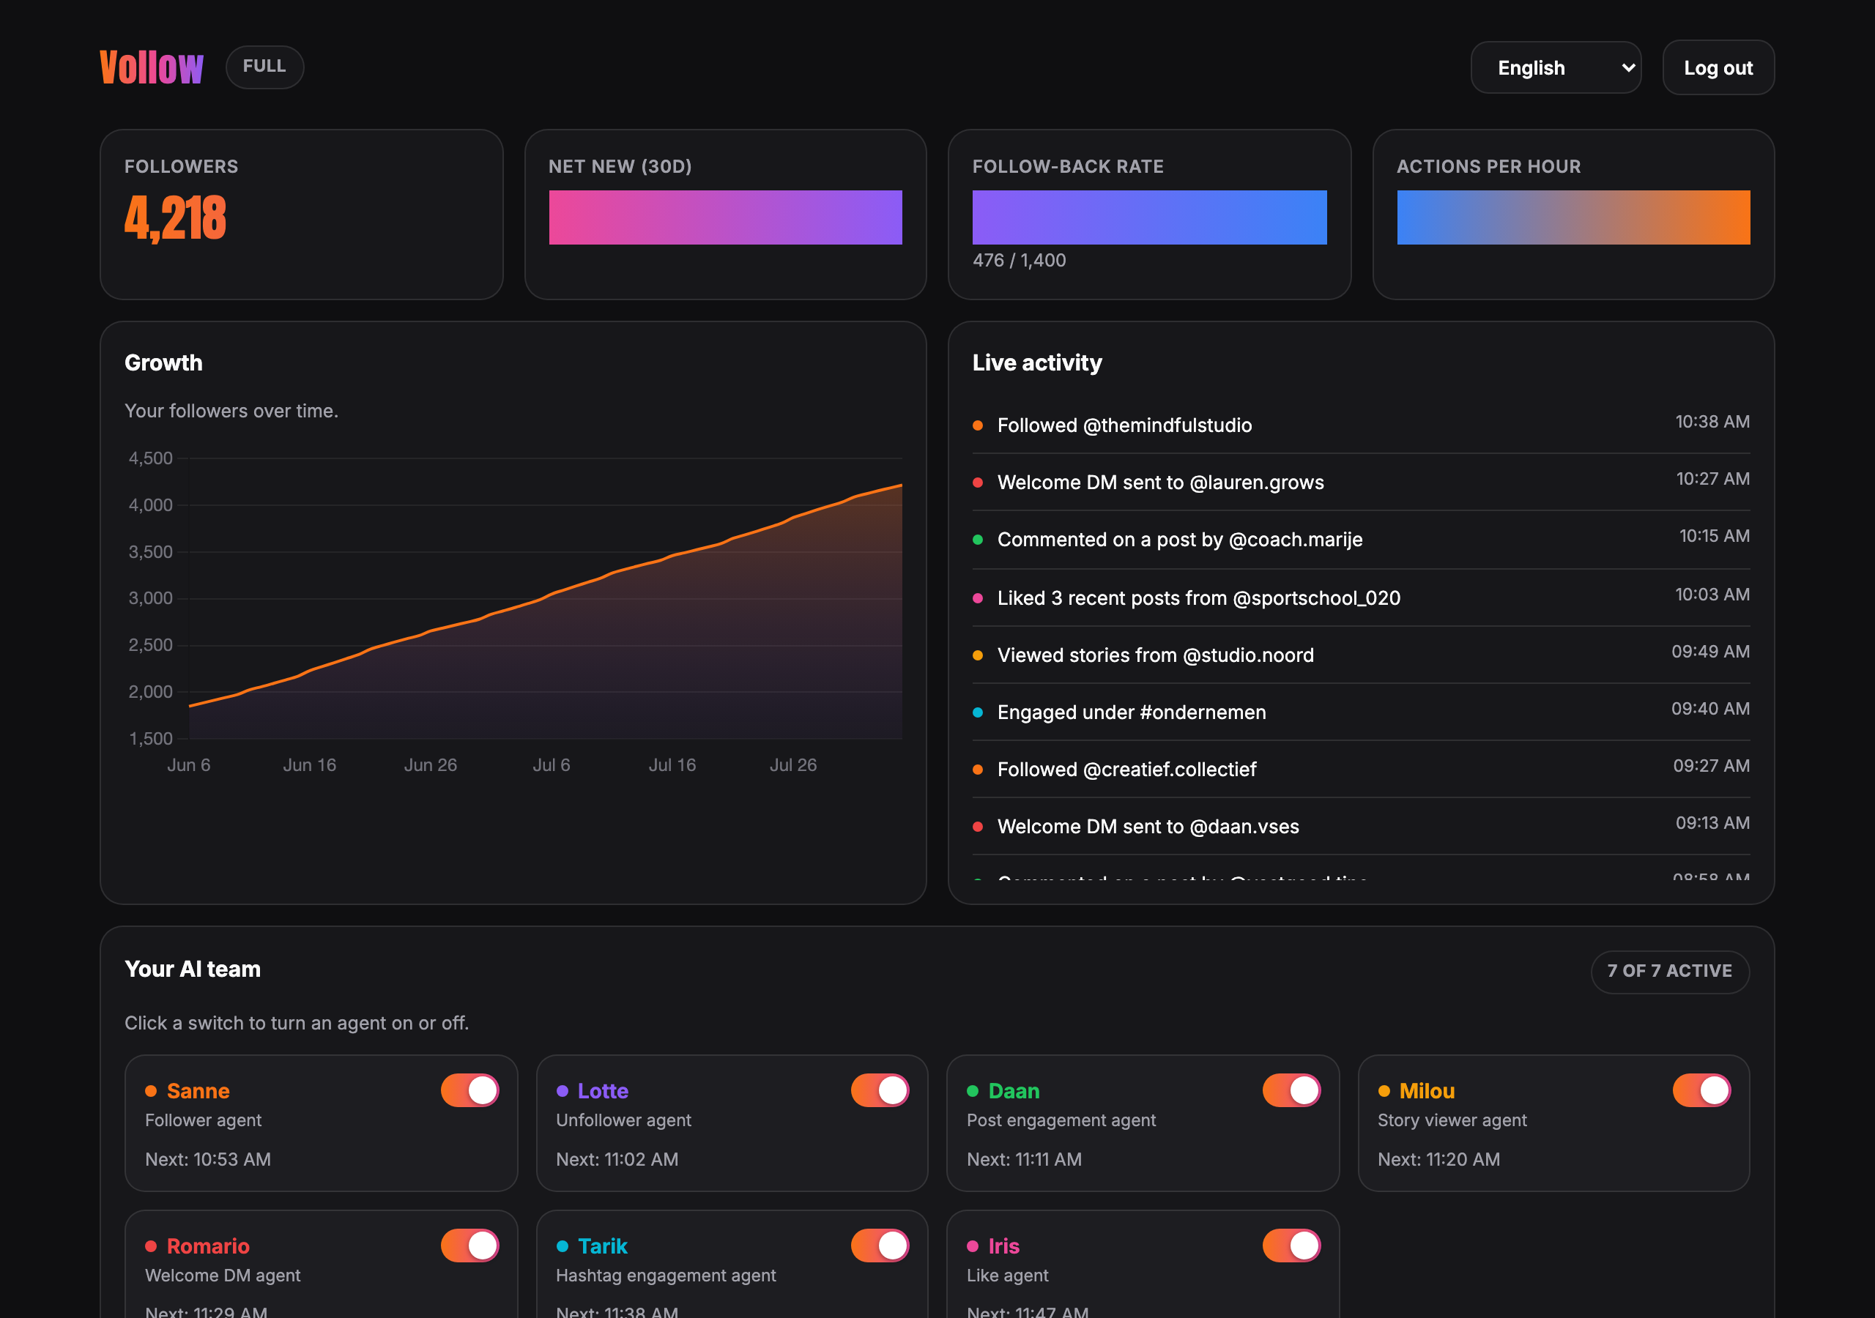Viewport: 1875px width, 1318px height.
Task: Click orange dot beside Followed @themindfulstudio
Action: click(x=978, y=425)
